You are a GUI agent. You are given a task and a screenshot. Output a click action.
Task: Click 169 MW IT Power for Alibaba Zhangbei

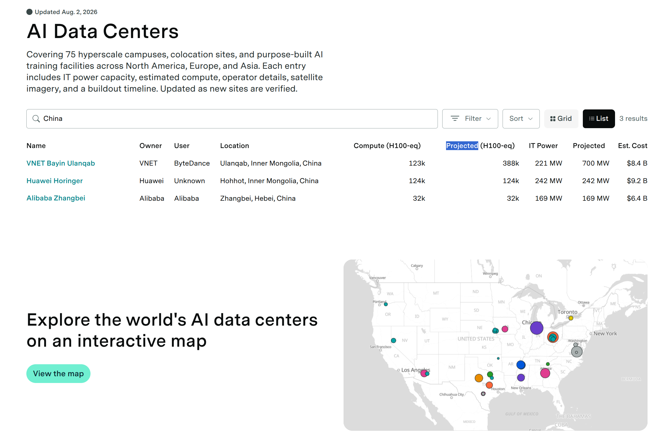pyautogui.click(x=549, y=198)
